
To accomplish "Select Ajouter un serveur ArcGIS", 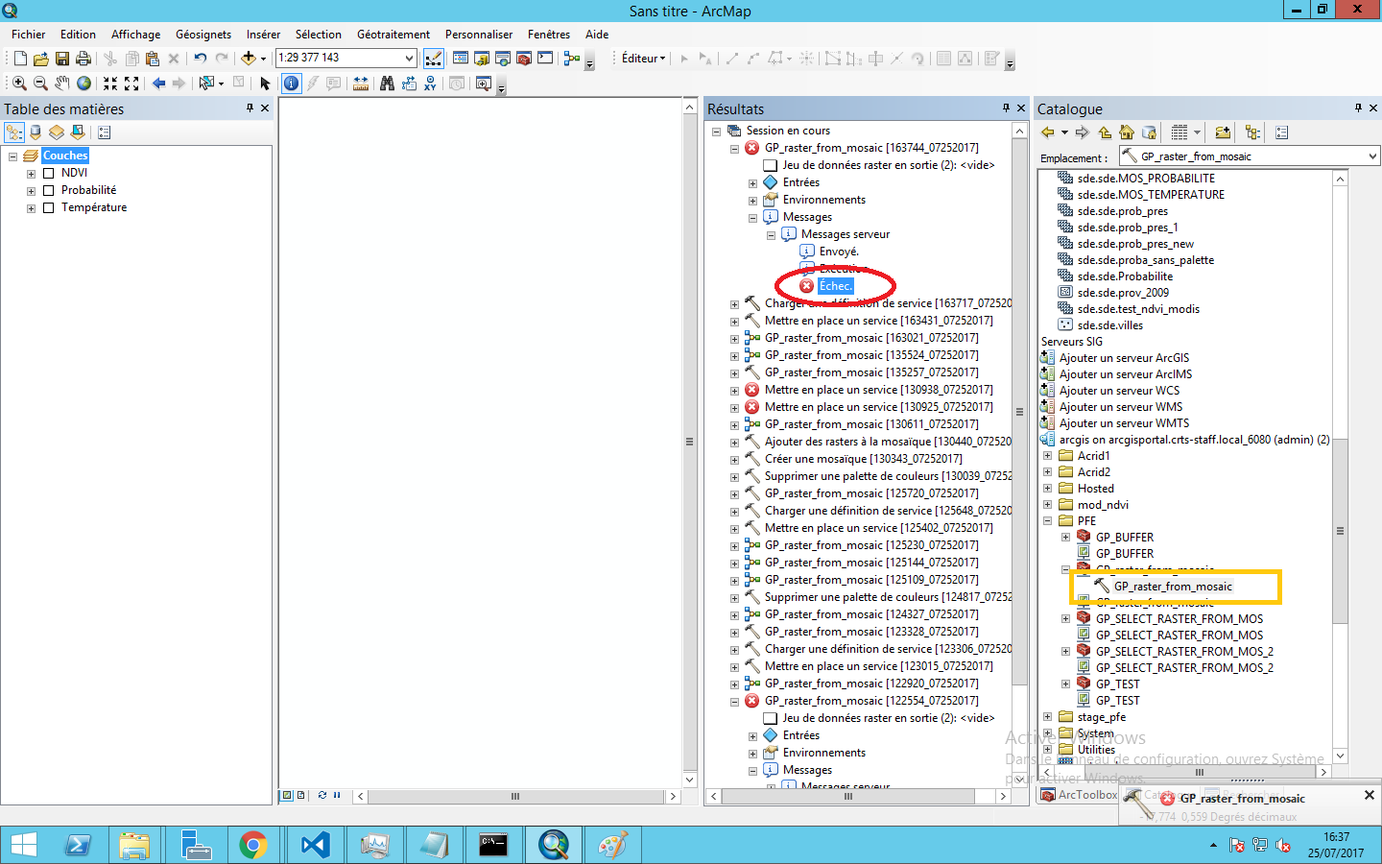I will pos(1124,358).
